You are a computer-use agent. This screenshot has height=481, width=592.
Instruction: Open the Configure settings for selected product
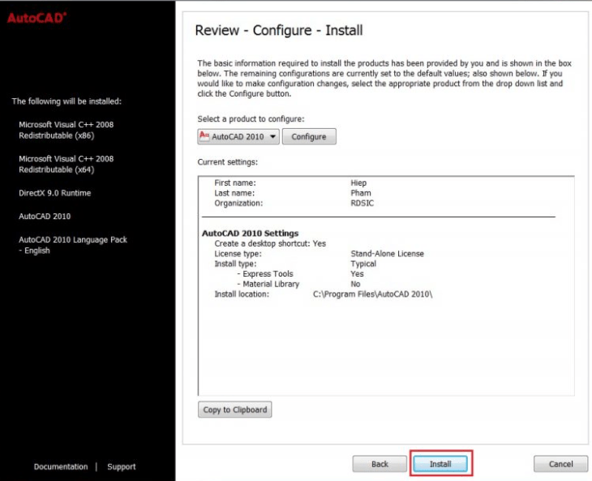pos(309,136)
